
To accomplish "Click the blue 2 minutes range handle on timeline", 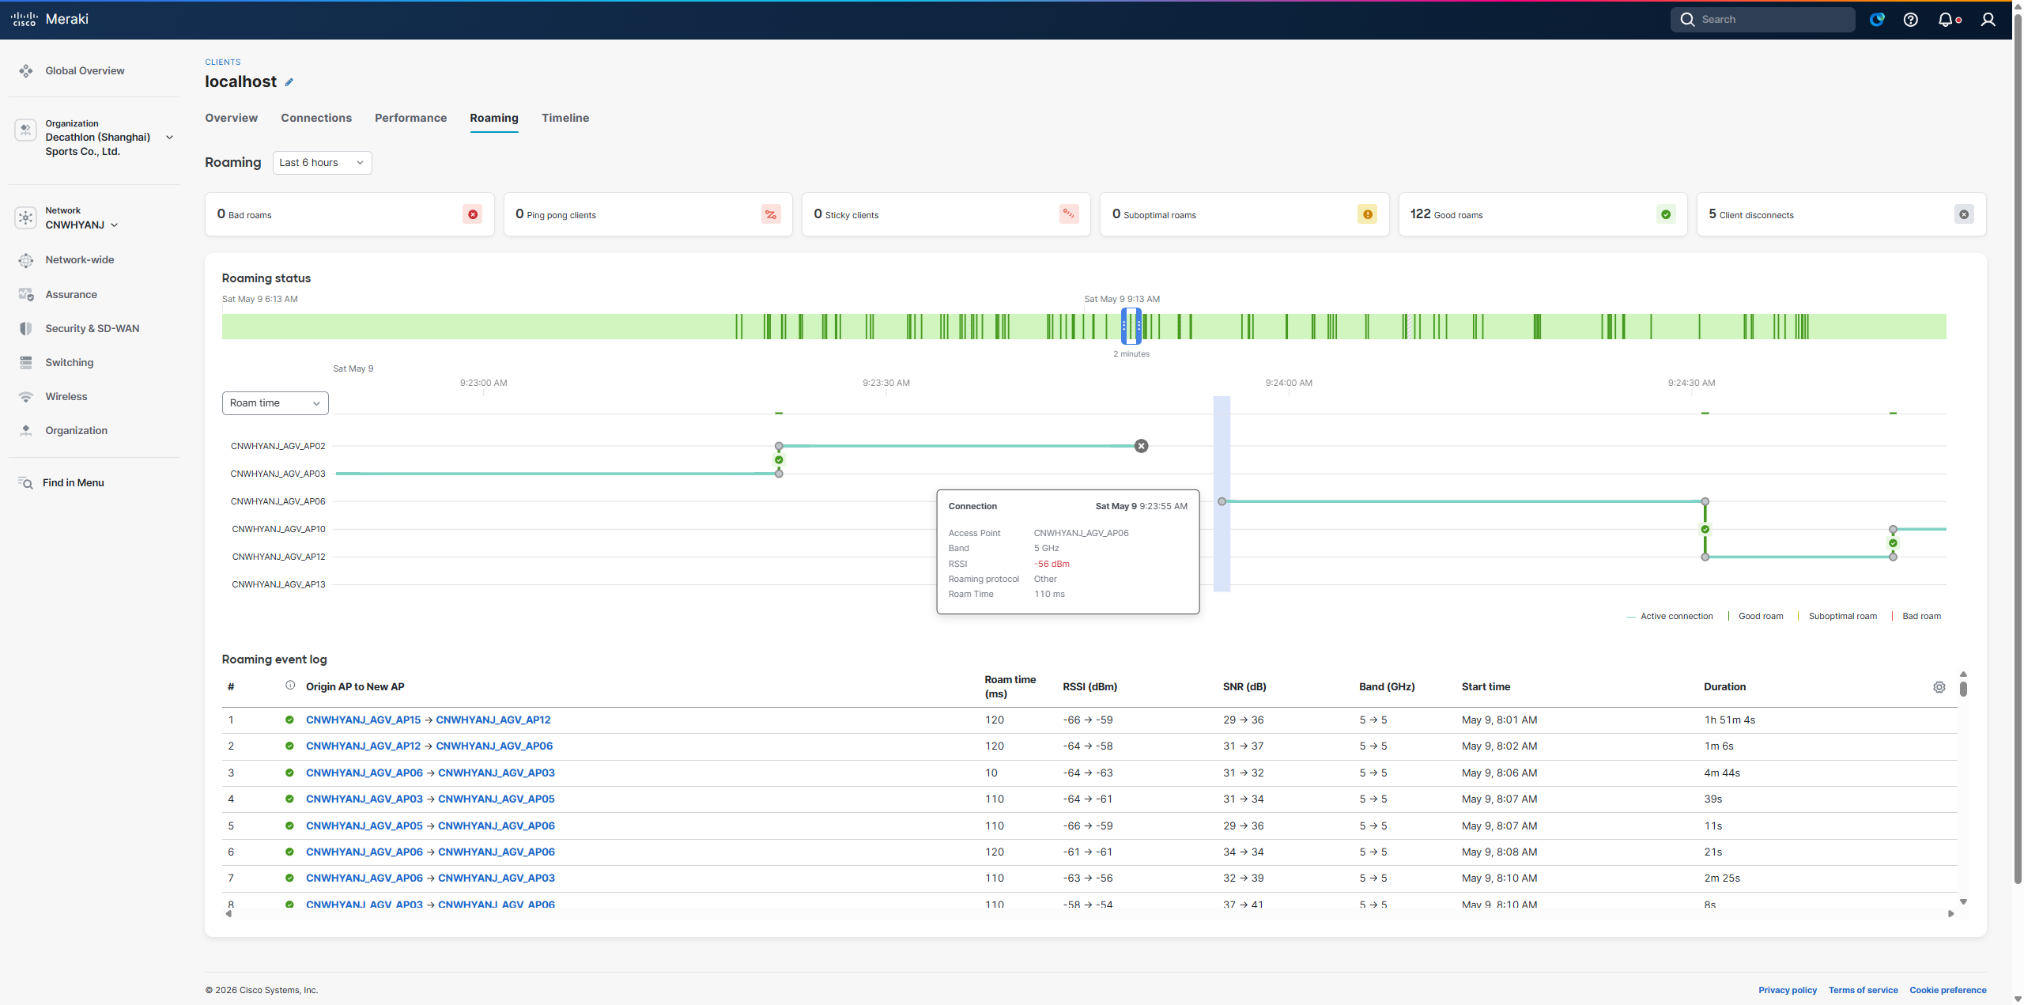I will 1131,326.
